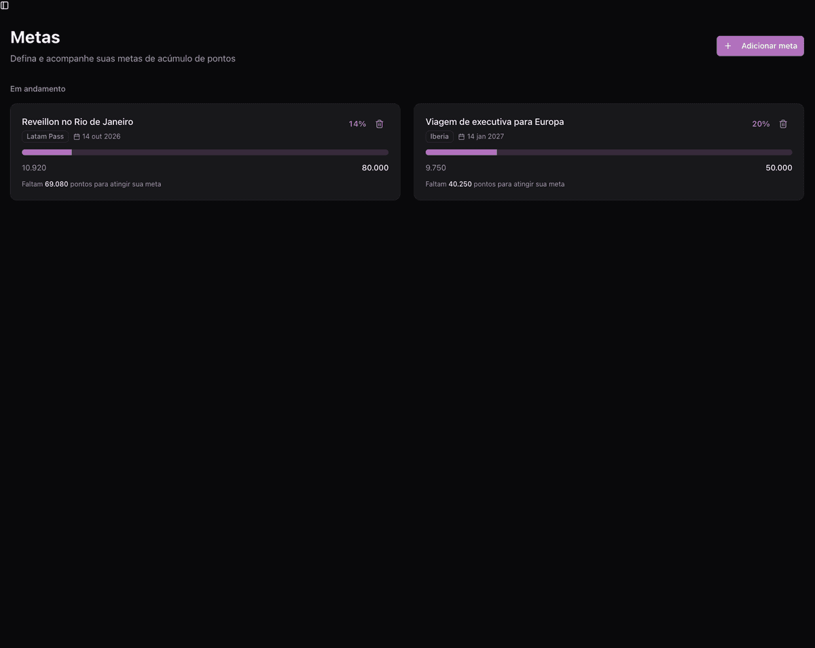Click the Metas page heading
This screenshot has height=648, width=815.
pyautogui.click(x=35, y=37)
